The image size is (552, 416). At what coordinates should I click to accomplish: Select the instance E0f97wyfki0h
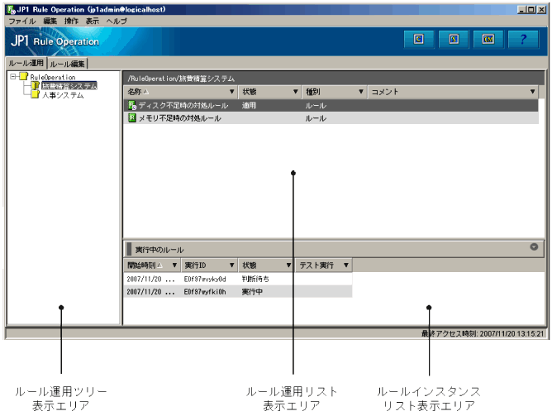pyautogui.click(x=205, y=292)
